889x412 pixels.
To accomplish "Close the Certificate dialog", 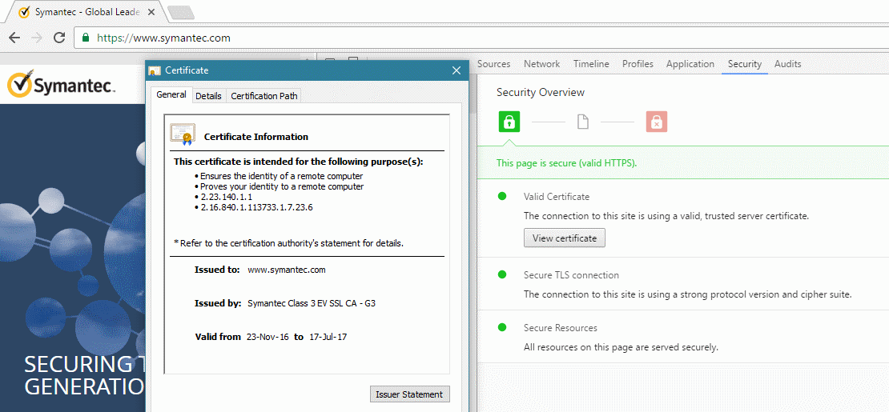I will tap(457, 70).
